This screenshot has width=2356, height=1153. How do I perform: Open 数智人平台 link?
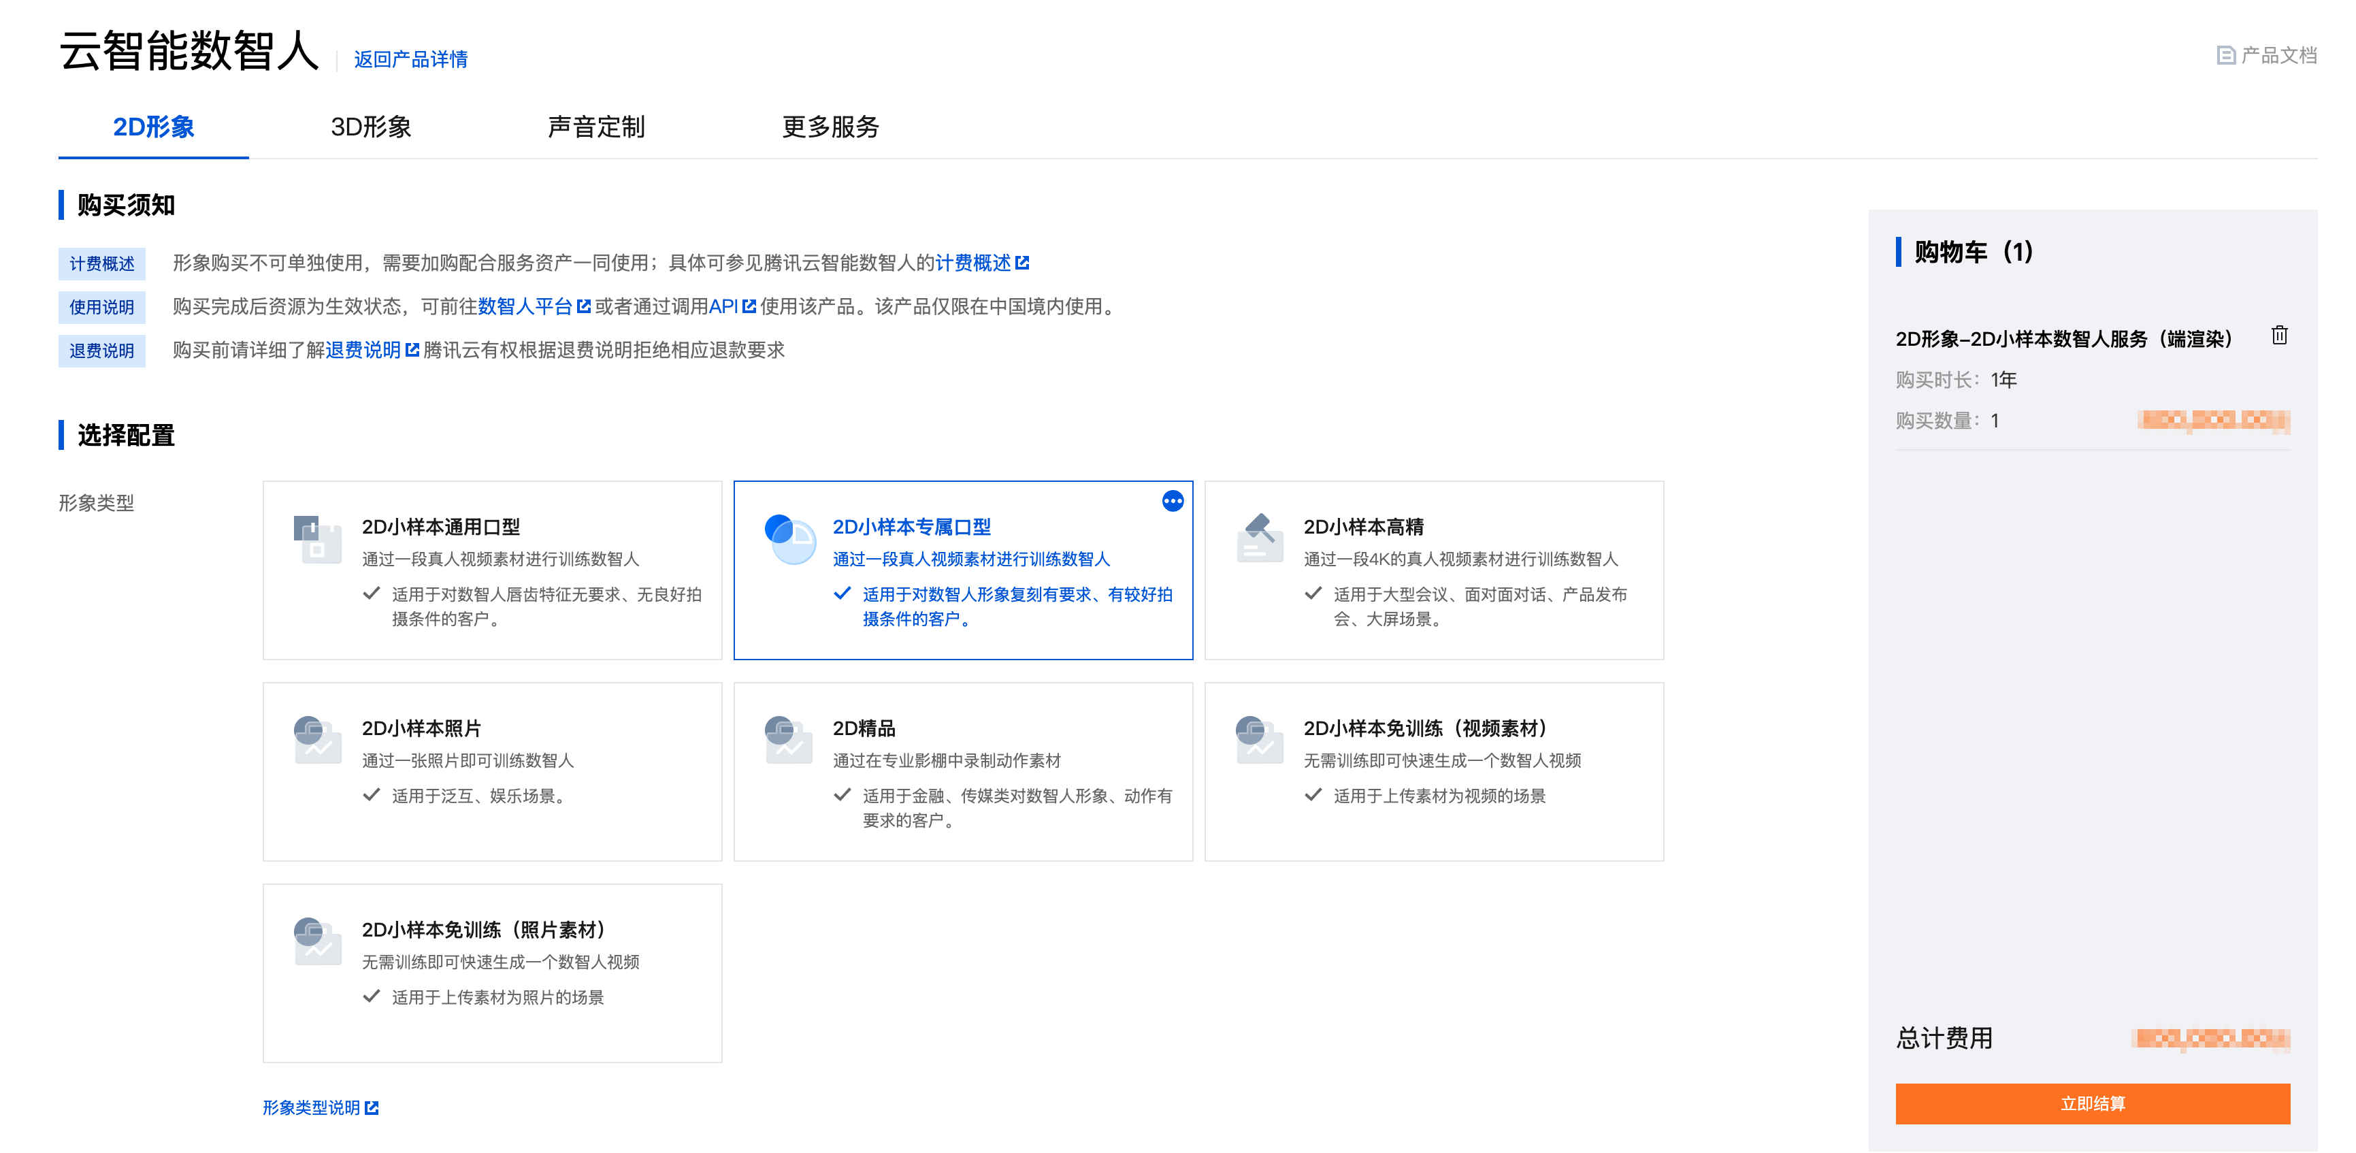[525, 306]
